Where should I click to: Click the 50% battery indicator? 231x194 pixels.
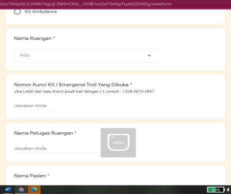(x=215, y=190)
